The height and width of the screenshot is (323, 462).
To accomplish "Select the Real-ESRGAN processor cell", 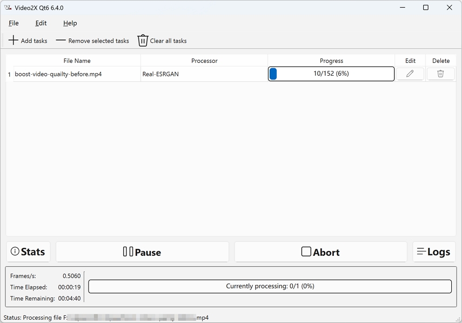I will 204,74.
